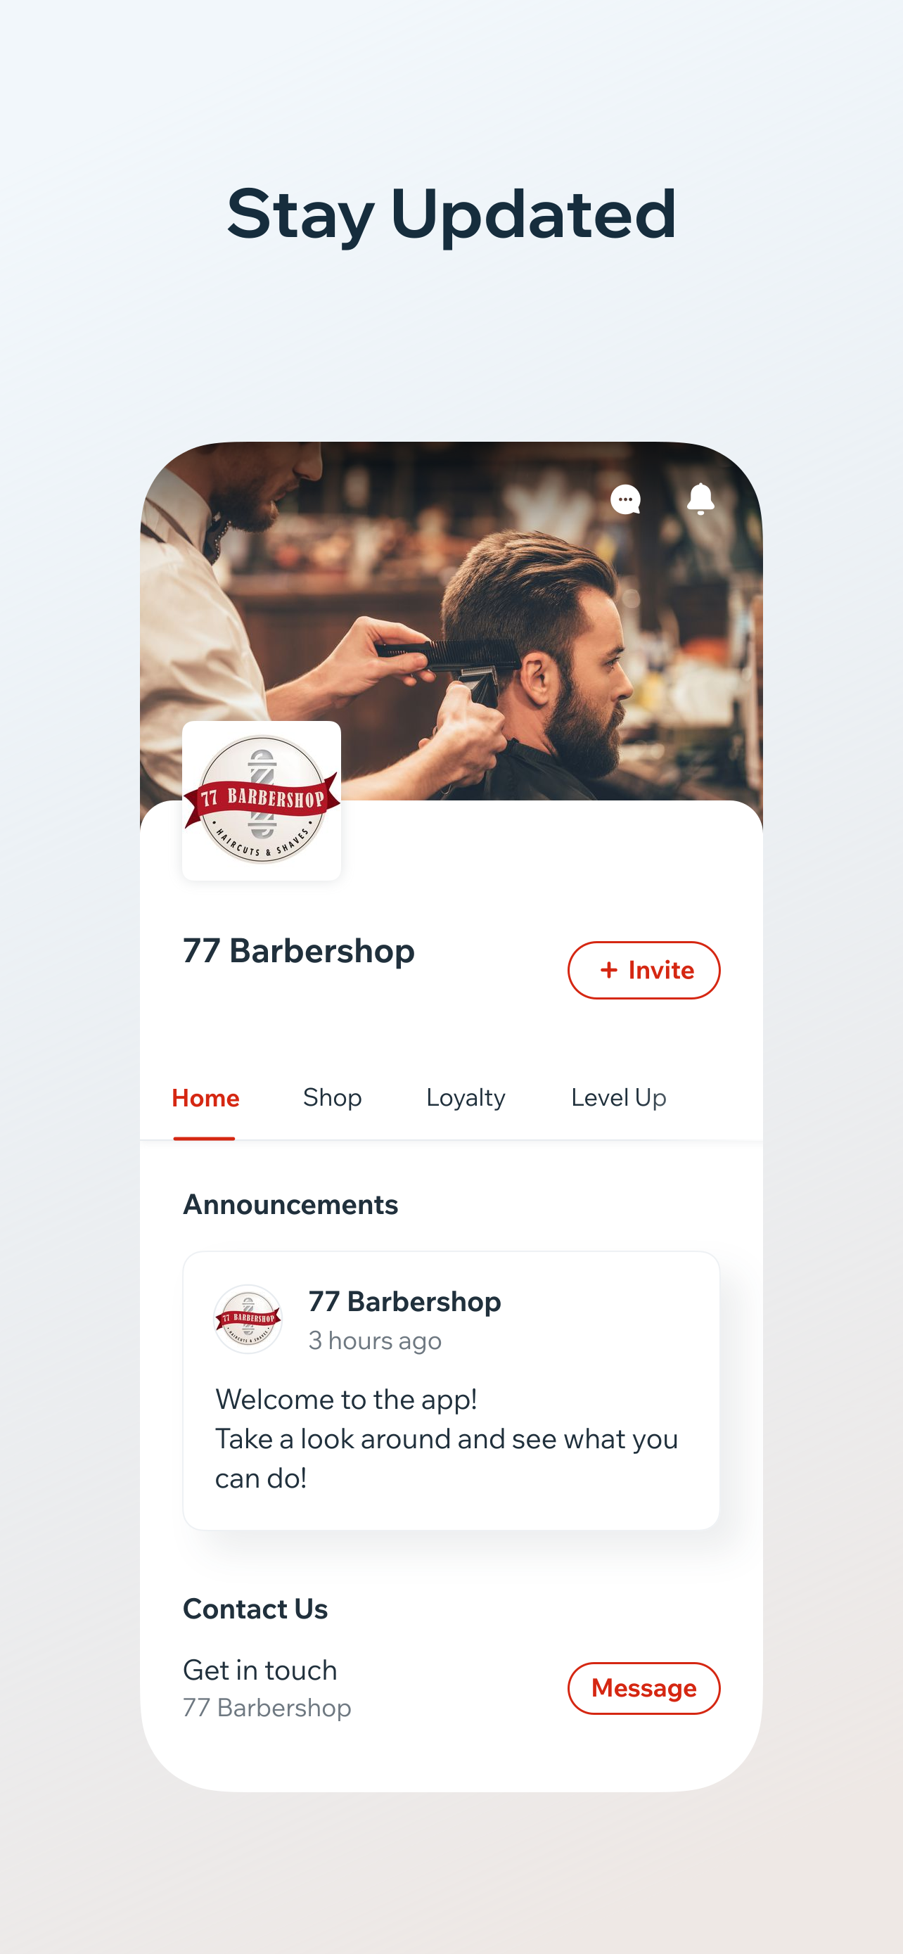This screenshot has width=903, height=1954.
Task: Switch to the Home tab
Action: click(205, 1097)
